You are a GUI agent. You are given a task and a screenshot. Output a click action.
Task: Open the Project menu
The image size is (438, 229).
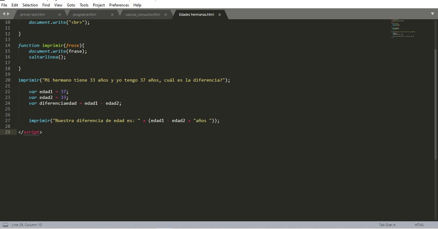tap(99, 5)
